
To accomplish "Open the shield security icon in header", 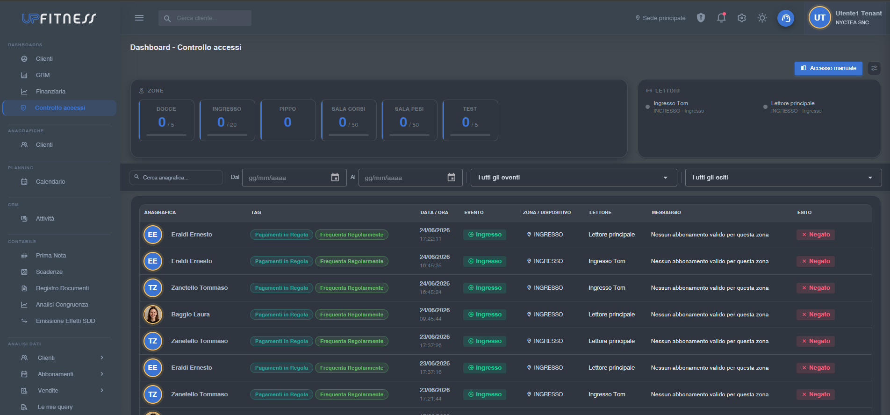I will pos(701,18).
